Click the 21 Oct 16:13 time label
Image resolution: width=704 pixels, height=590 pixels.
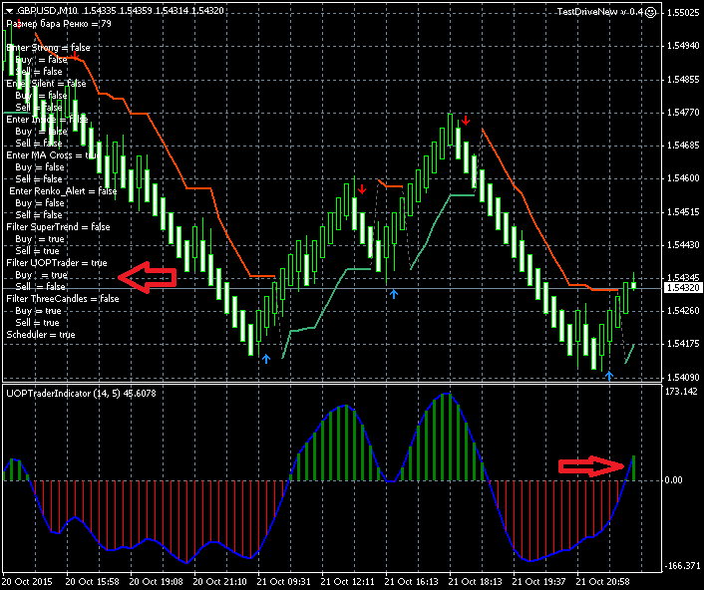coord(411,582)
